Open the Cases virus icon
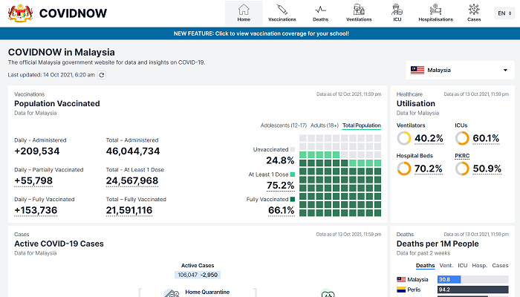The height and width of the screenshot is (297, 520). [x=474, y=10]
